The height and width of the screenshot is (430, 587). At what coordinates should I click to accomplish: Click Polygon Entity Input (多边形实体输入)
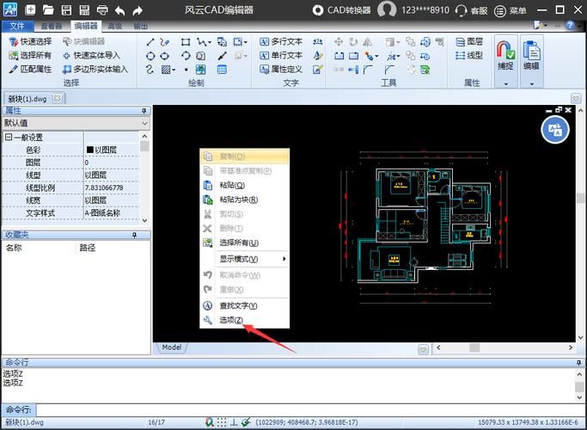coord(95,70)
